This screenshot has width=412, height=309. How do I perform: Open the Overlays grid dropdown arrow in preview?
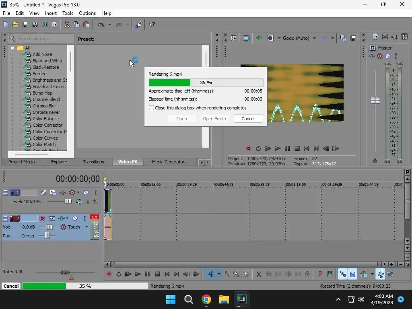point(332,38)
